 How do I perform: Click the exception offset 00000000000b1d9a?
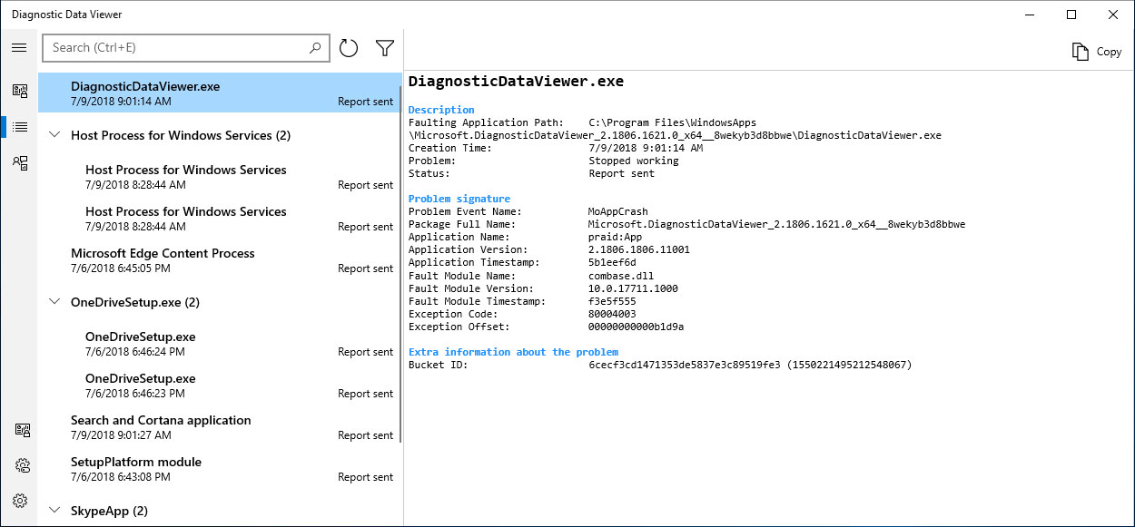pyautogui.click(x=637, y=327)
